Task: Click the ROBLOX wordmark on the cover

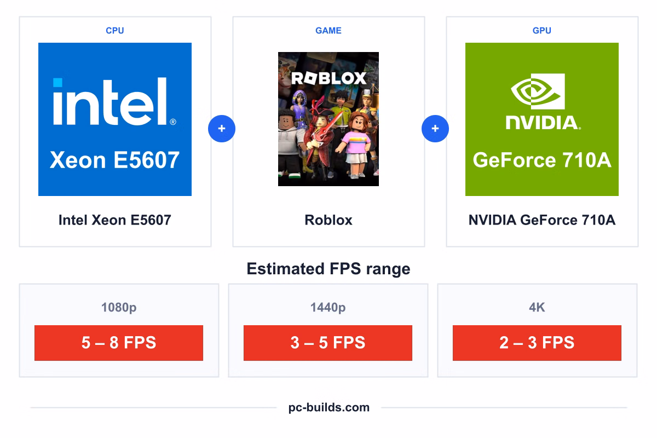Action: pyautogui.click(x=328, y=78)
